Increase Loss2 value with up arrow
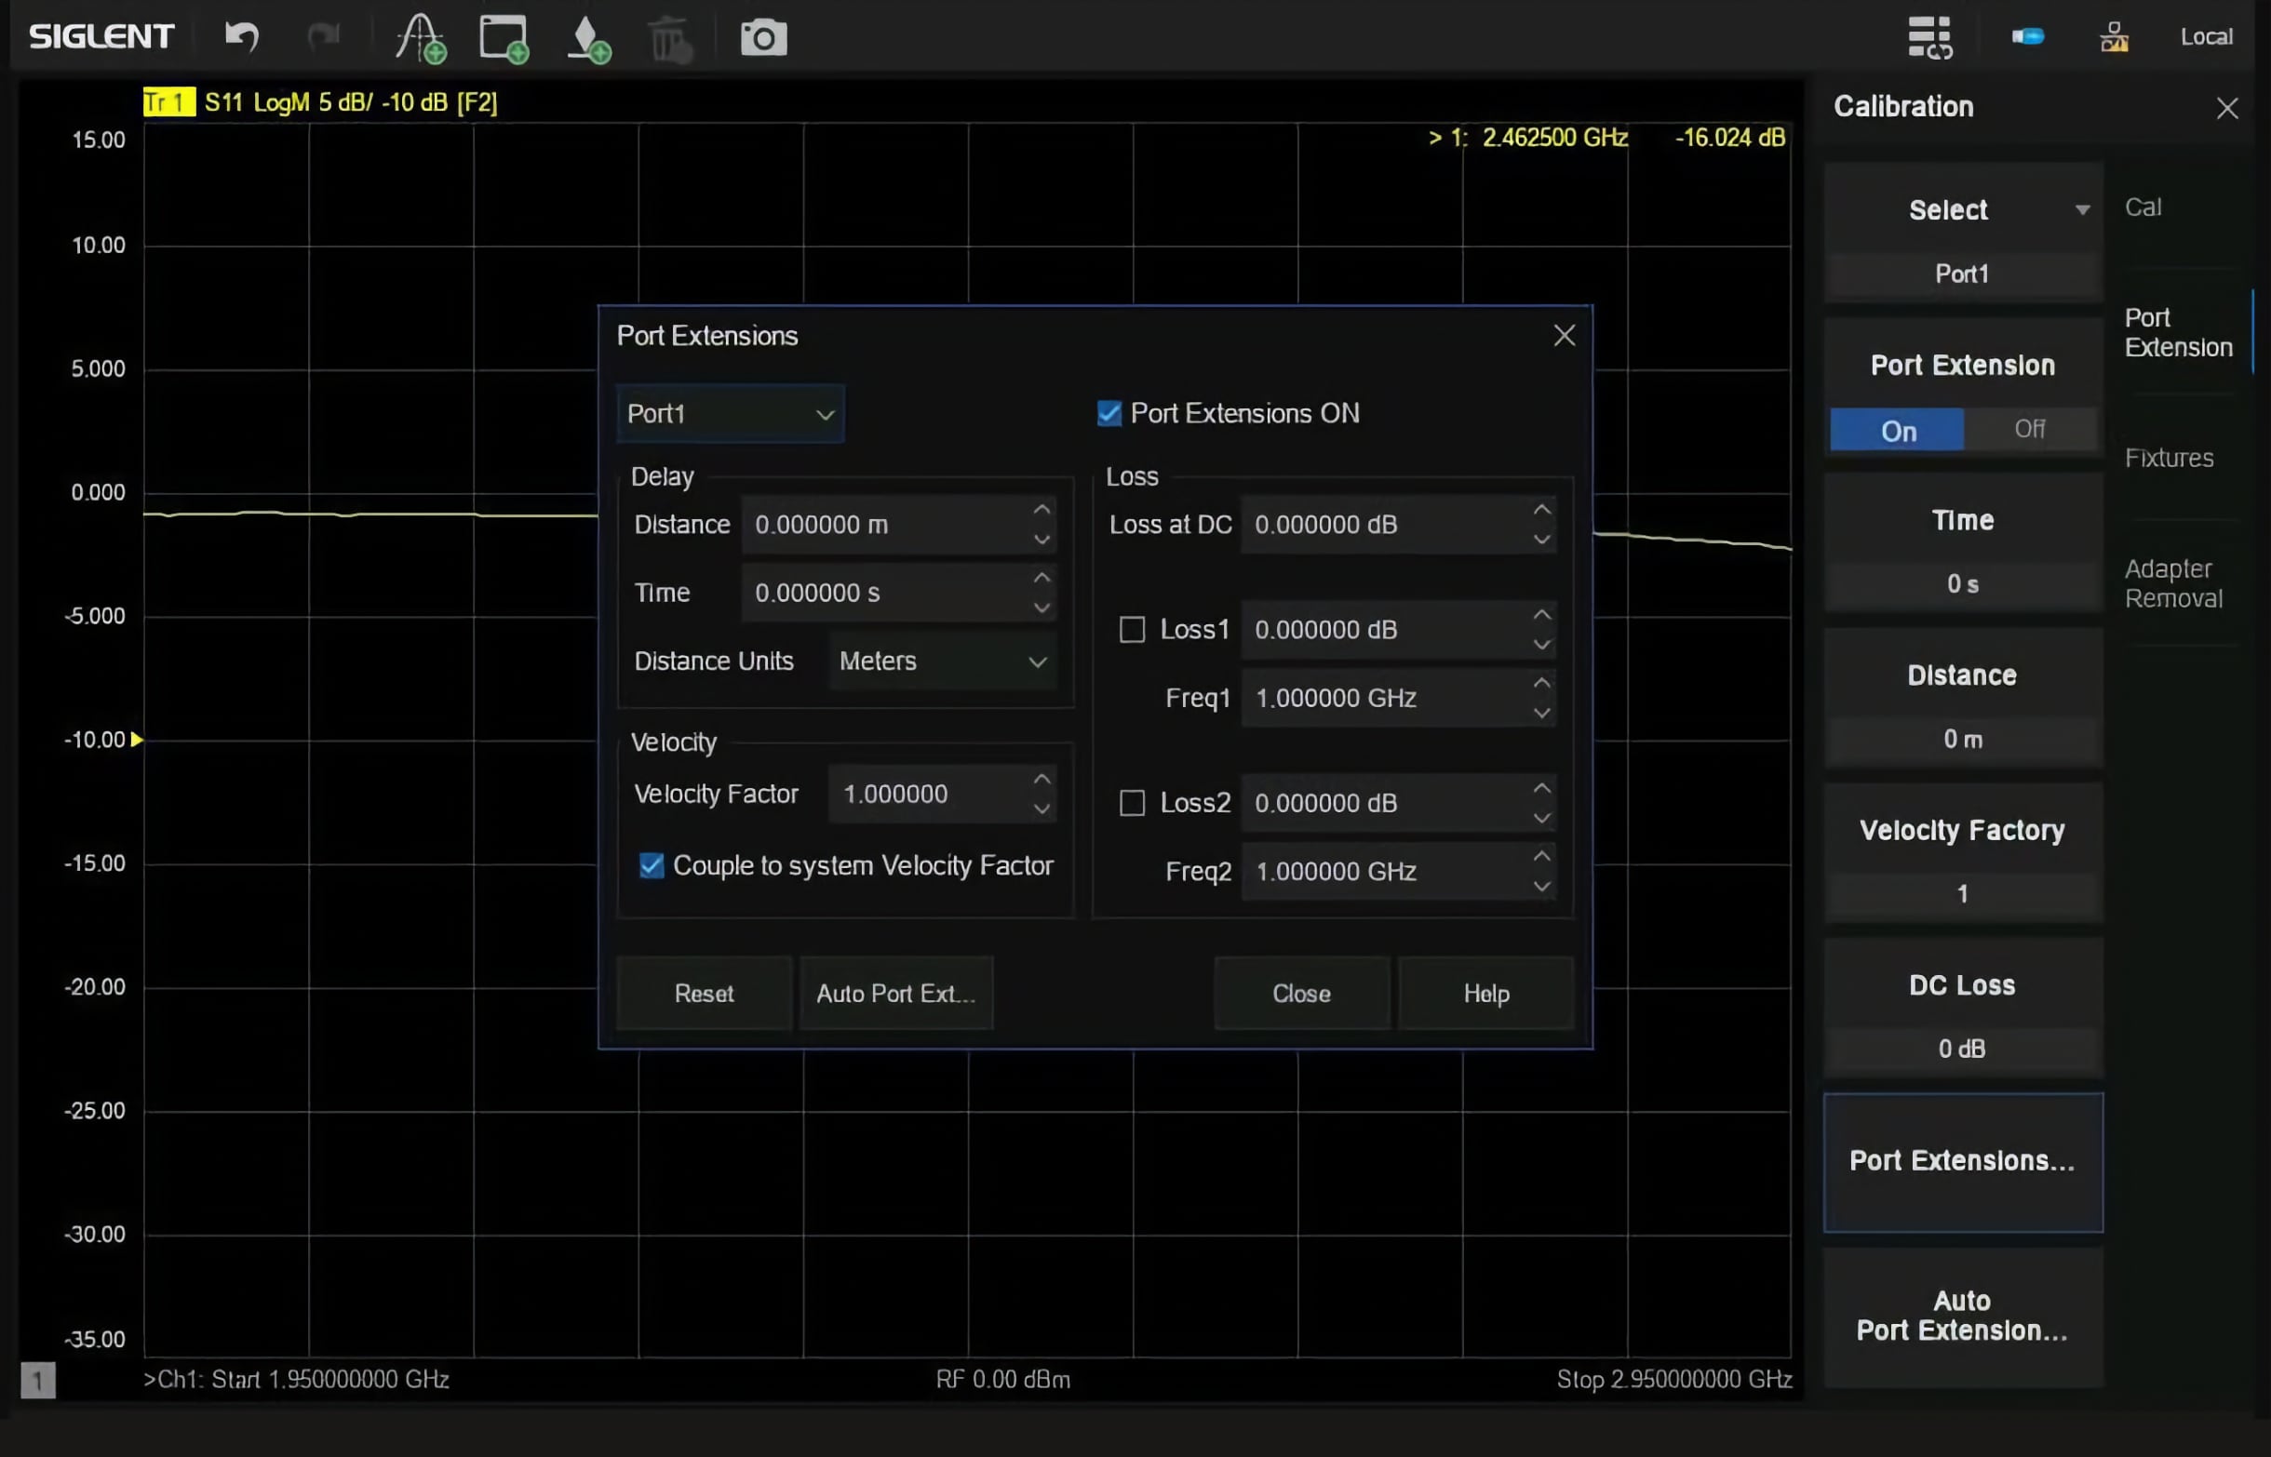This screenshot has height=1457, width=2271. coord(1542,788)
